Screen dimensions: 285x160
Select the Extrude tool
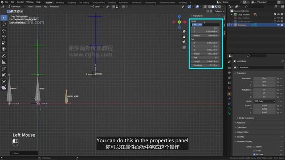point(4,82)
